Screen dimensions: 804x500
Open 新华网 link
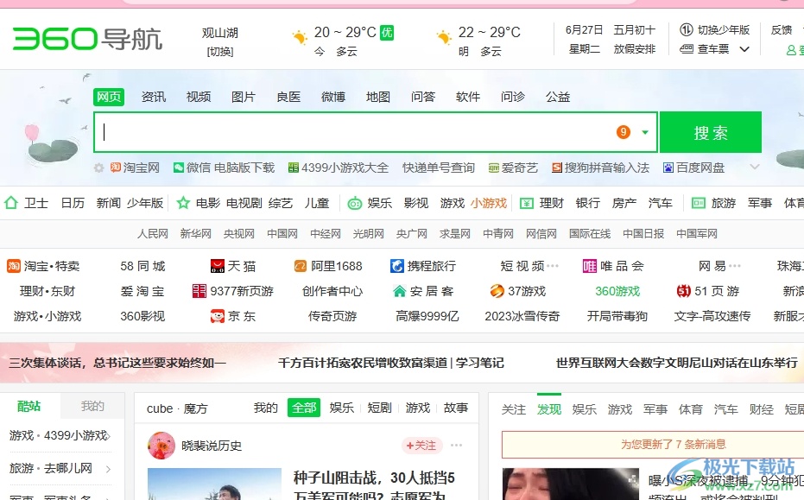coord(196,234)
